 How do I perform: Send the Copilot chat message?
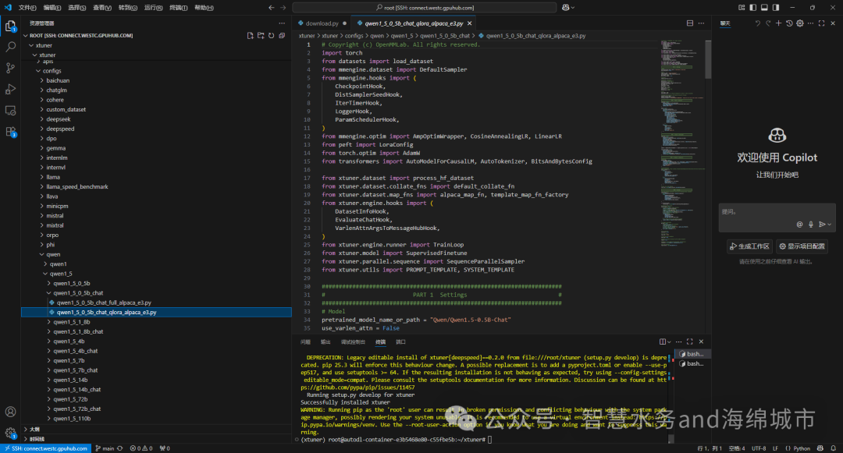click(822, 225)
